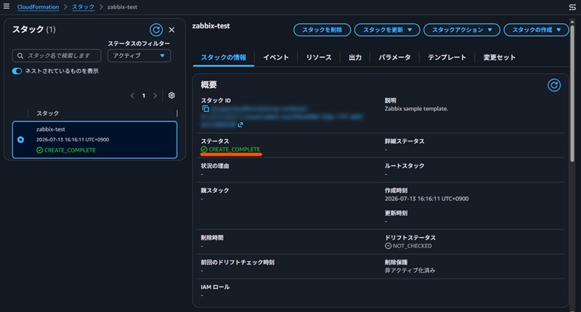Viewport: 581px width, 312px height.
Task: Click the Zabbix sample template description
Action: (x=416, y=108)
